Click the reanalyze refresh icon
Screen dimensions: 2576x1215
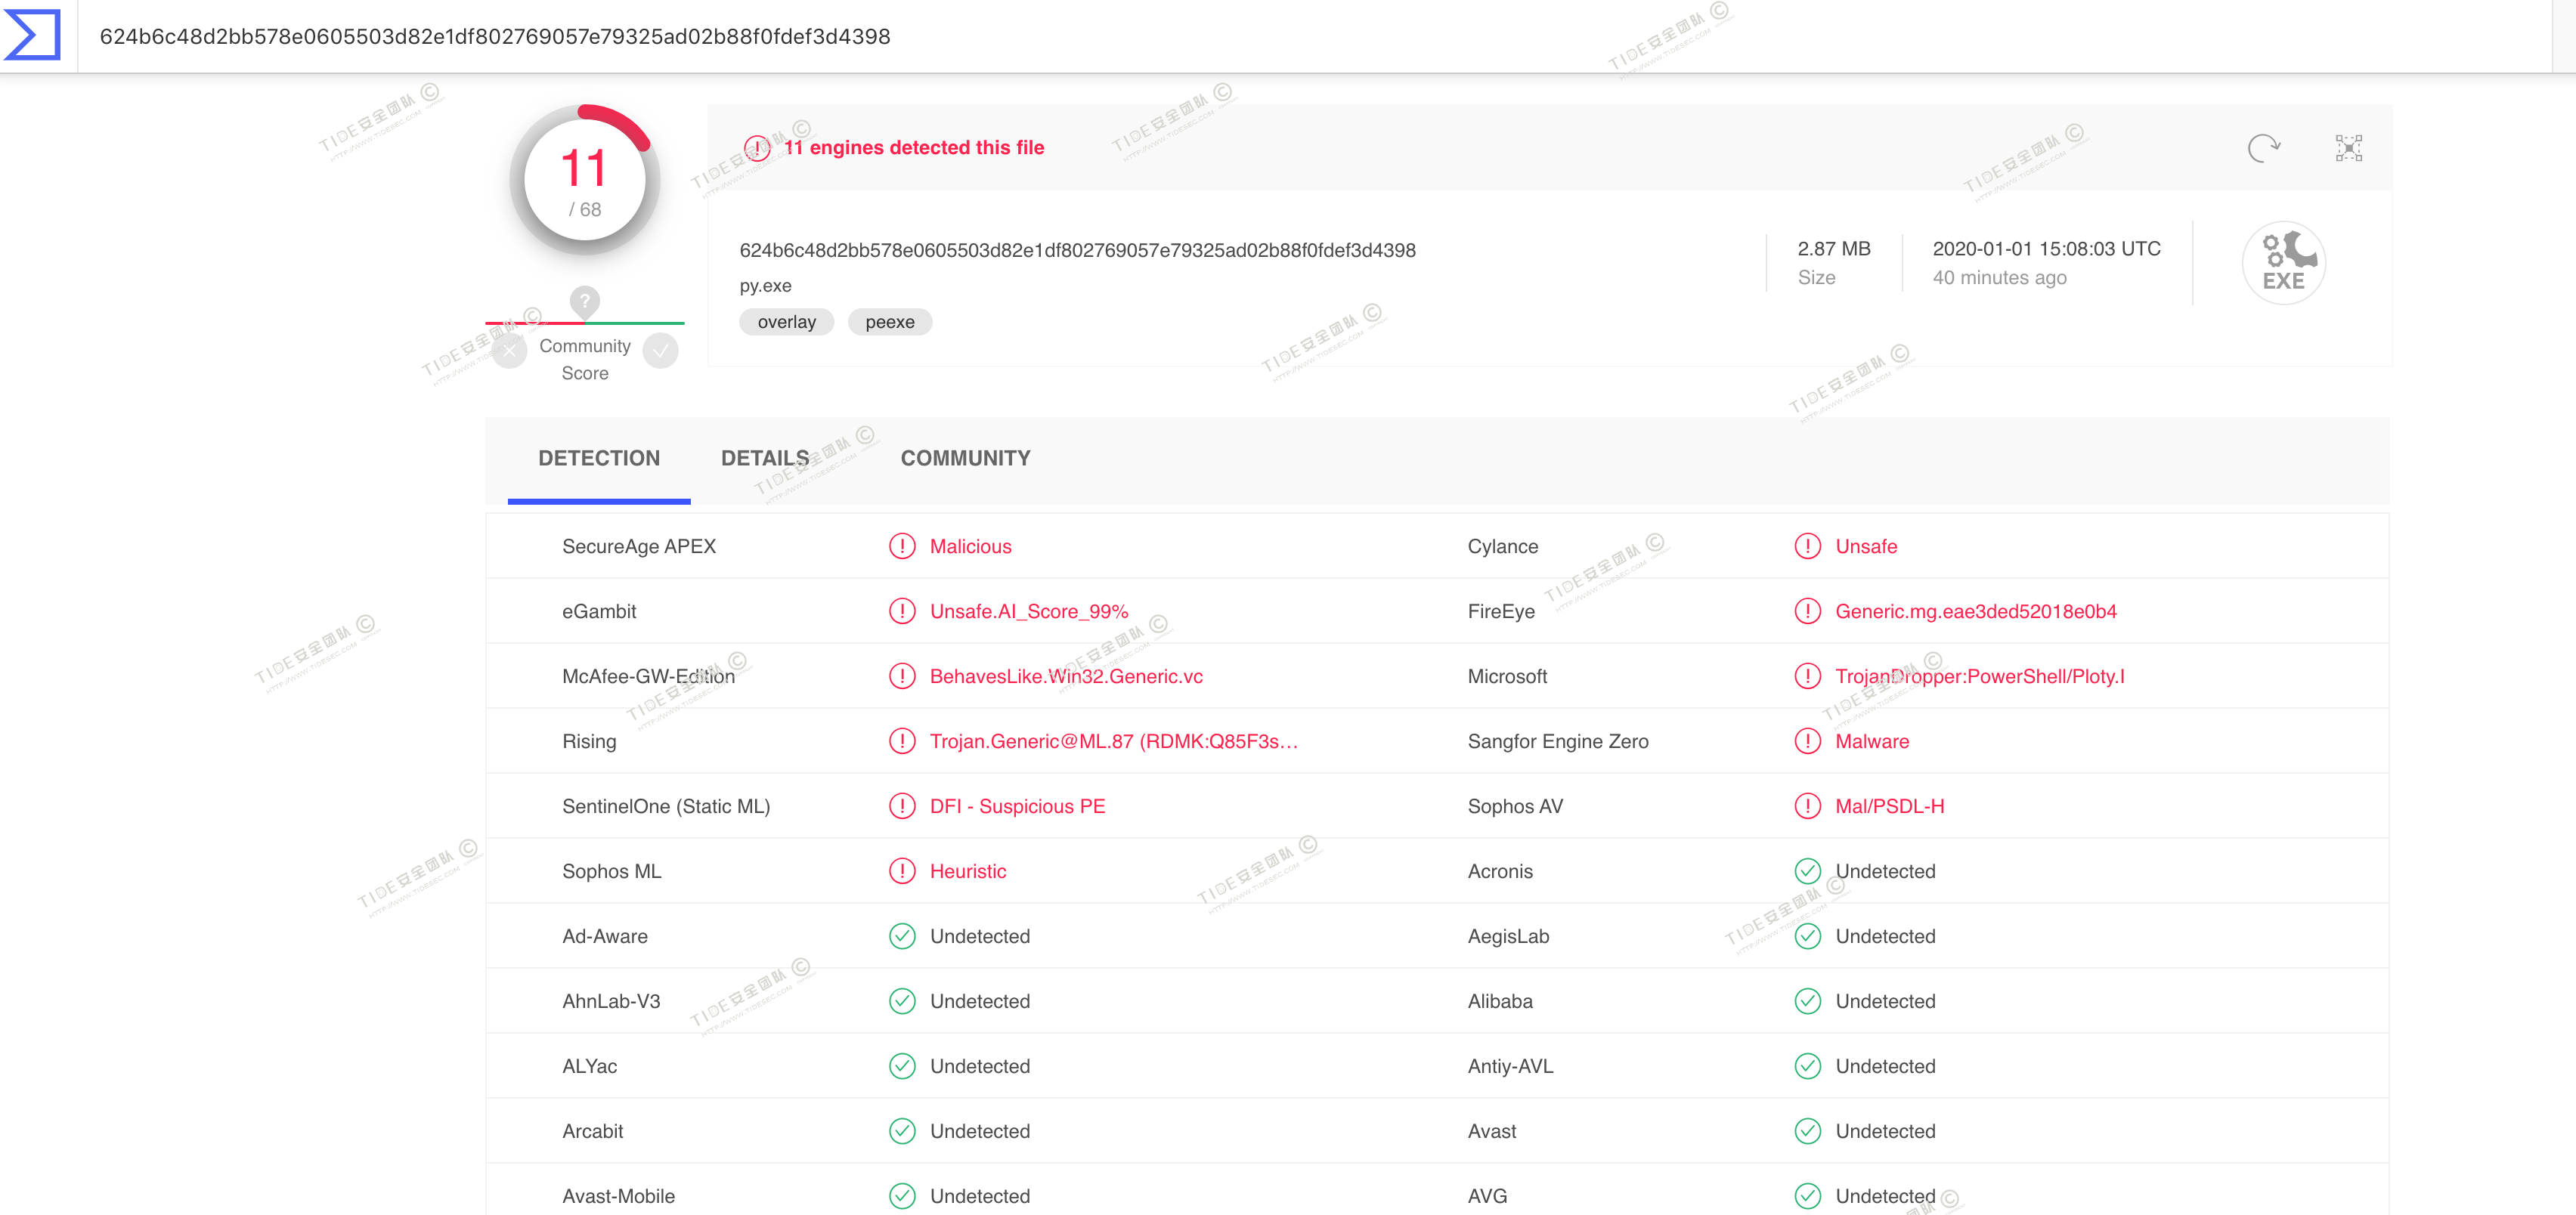pyautogui.click(x=2263, y=148)
